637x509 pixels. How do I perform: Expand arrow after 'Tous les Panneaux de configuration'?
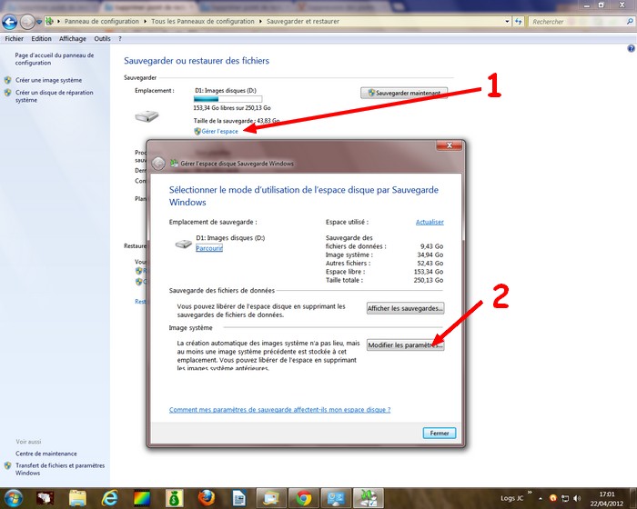click(x=260, y=21)
